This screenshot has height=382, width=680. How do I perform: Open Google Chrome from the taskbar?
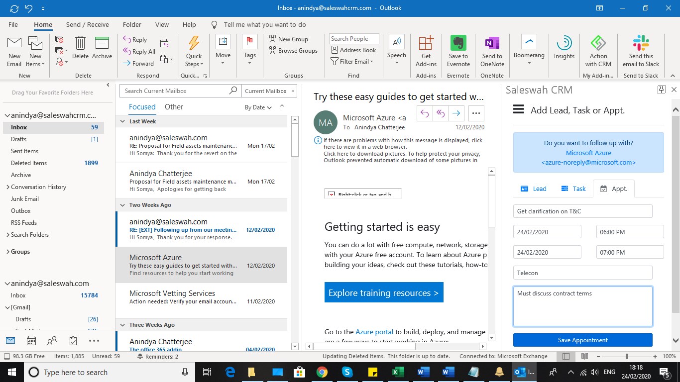coord(322,372)
